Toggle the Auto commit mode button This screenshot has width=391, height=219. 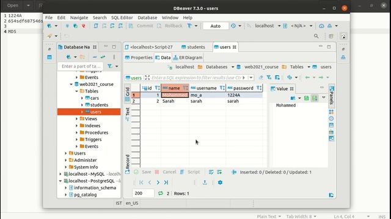(216, 26)
